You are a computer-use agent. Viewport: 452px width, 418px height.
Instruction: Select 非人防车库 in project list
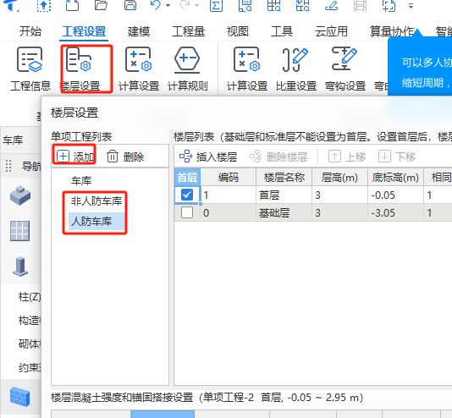click(x=96, y=201)
